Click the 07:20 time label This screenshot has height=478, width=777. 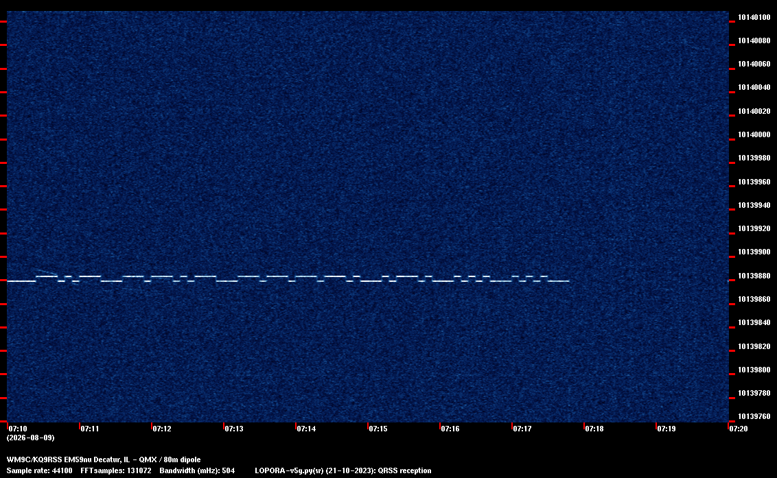click(739, 429)
